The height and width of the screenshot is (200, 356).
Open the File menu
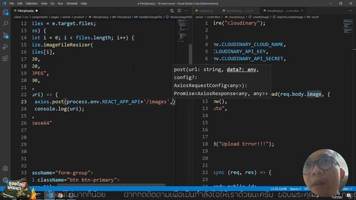12,3
